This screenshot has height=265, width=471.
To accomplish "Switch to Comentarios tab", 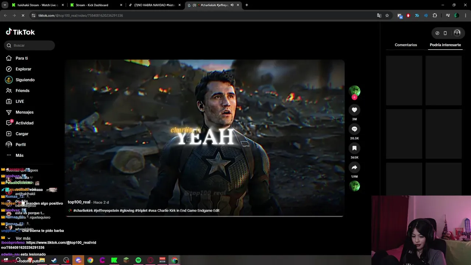I will click(x=406, y=45).
